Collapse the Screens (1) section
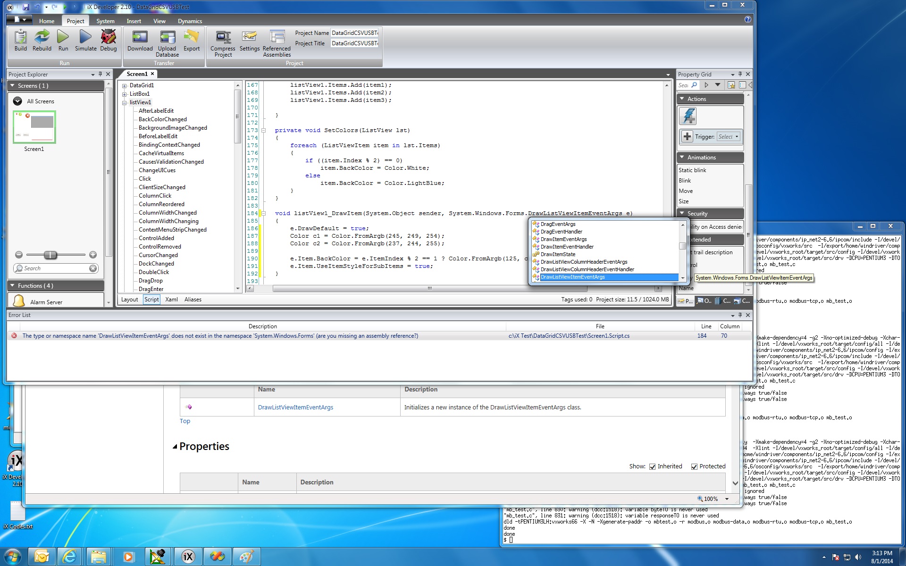This screenshot has width=906, height=566. click(13, 85)
